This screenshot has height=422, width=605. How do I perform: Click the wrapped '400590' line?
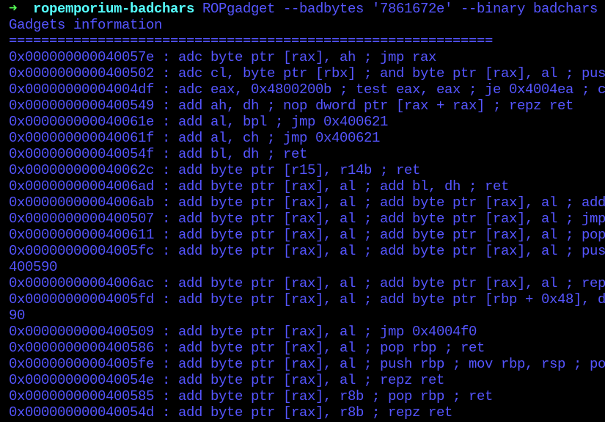(x=33, y=266)
